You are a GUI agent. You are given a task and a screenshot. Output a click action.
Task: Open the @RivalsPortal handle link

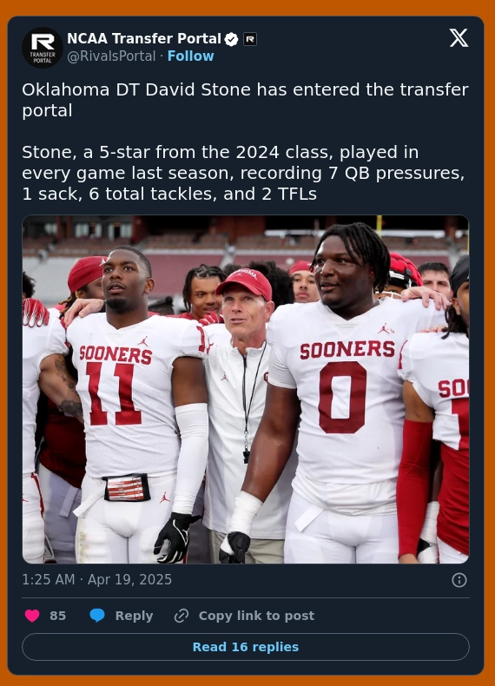pos(111,56)
